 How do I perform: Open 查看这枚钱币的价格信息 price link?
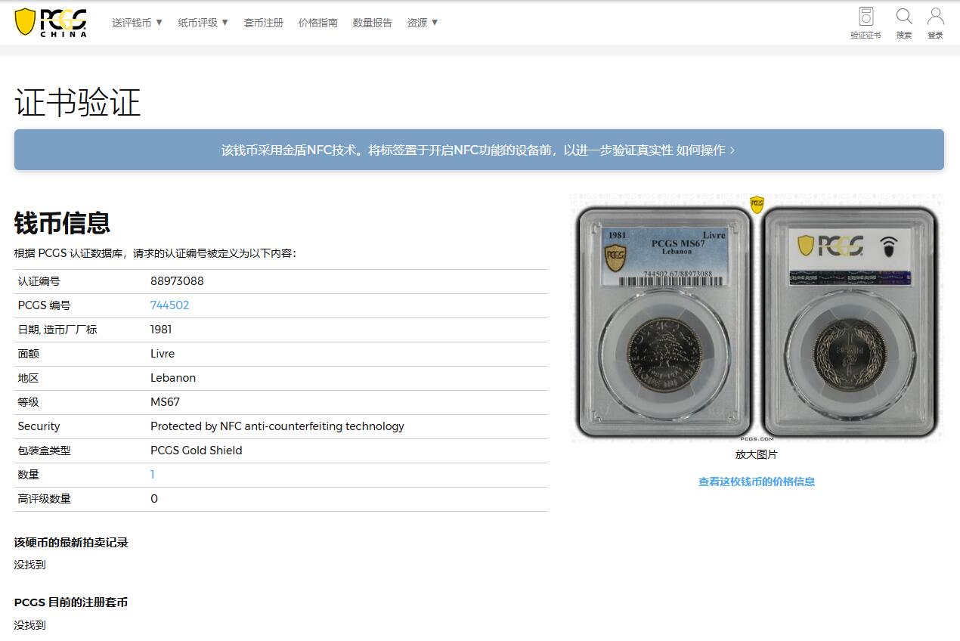pos(756,482)
